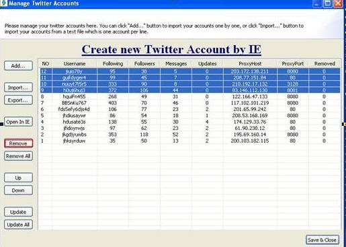This screenshot has width=346, height=247.
Task: Sort by Removed column header
Action: [x=325, y=64]
